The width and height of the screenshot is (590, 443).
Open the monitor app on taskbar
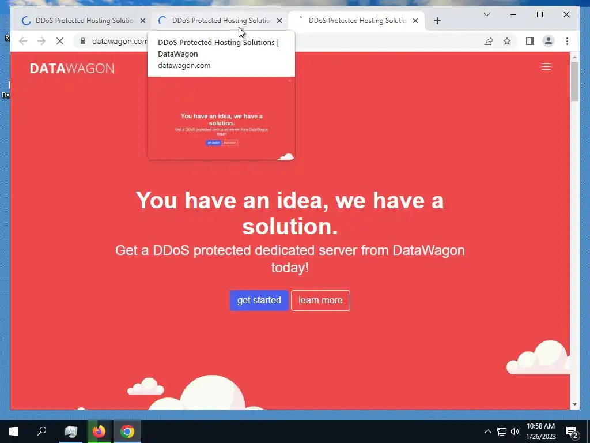[x=70, y=431]
